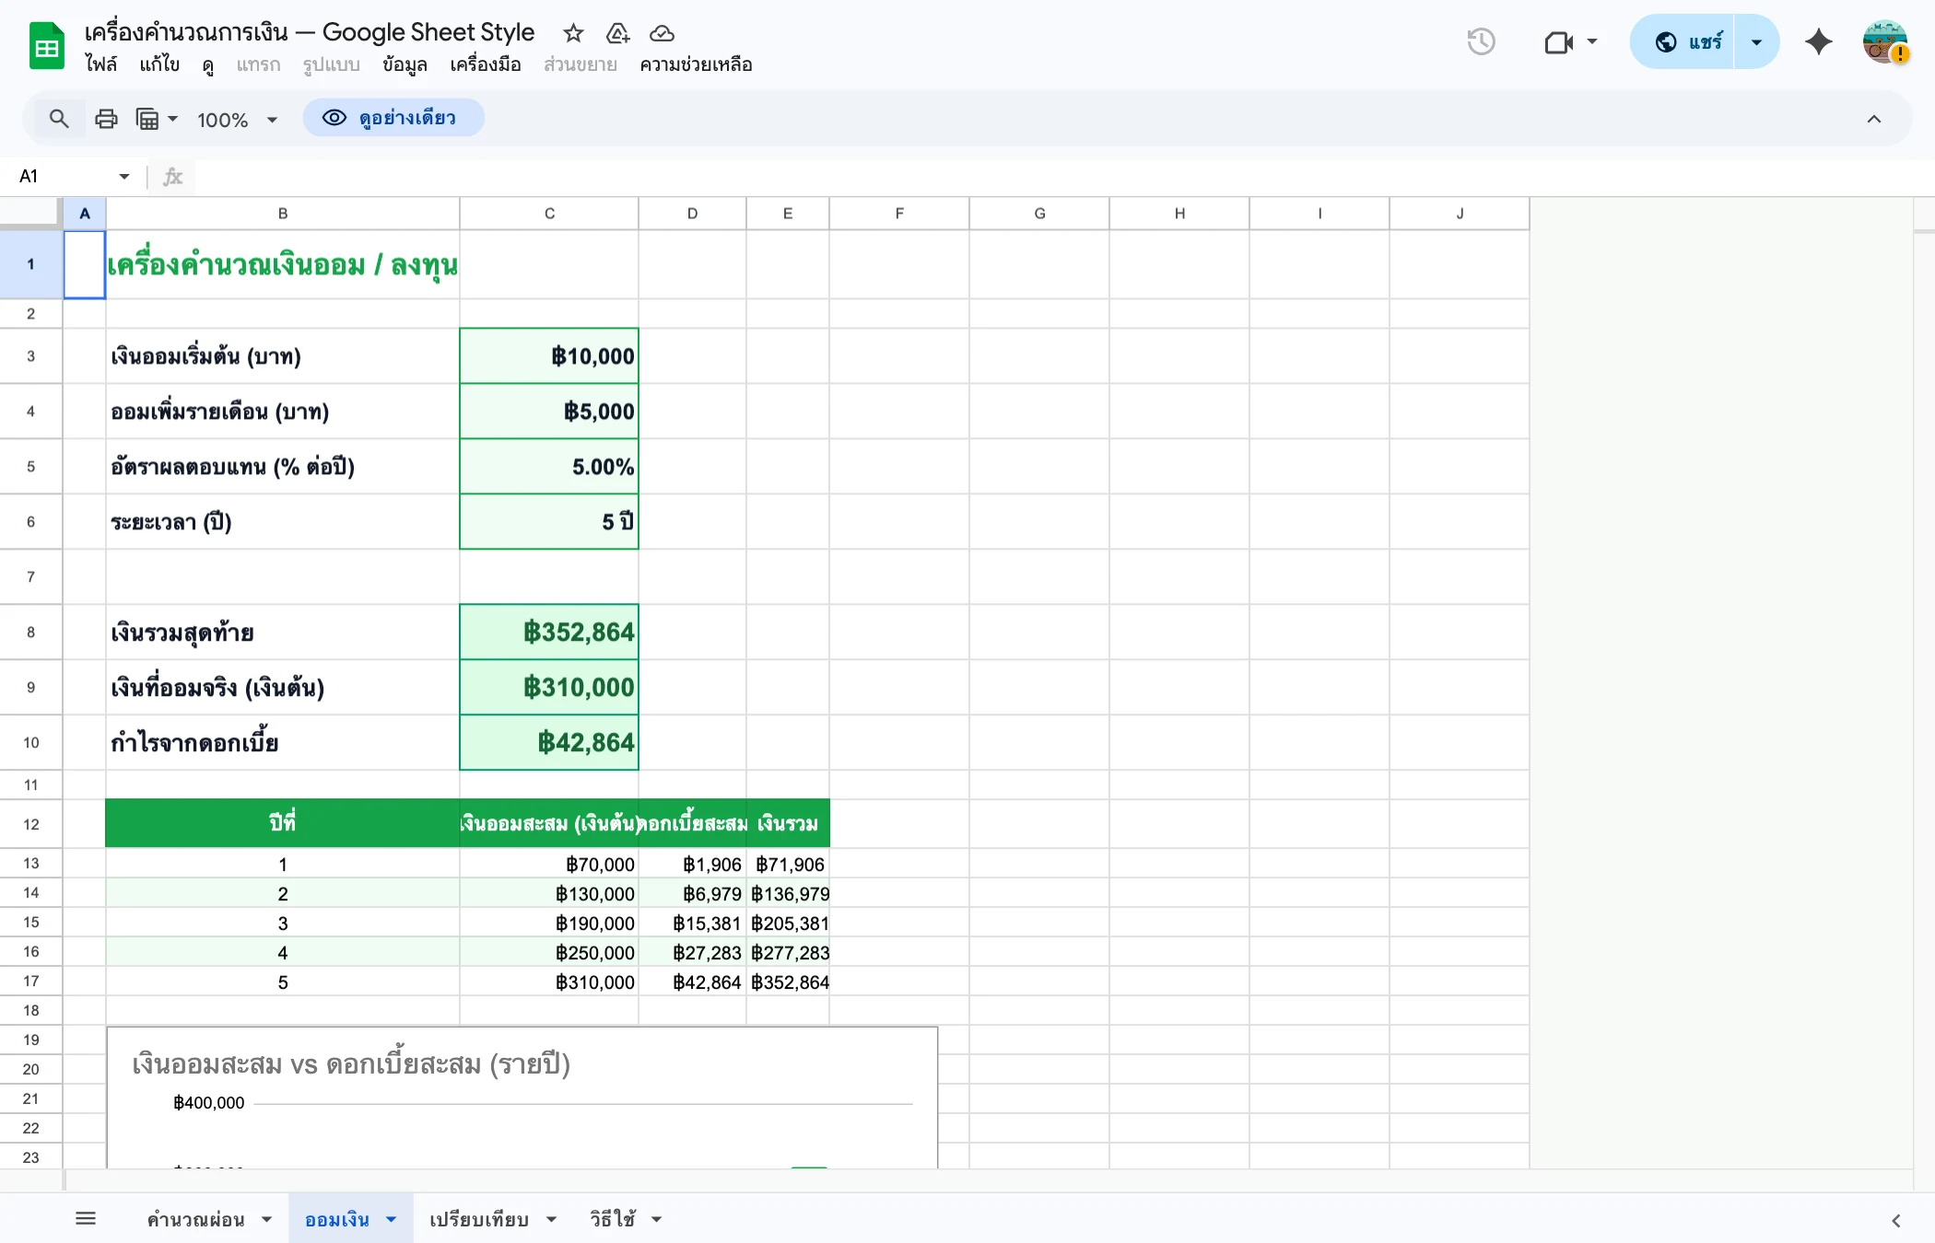Start a video call with the camera icon

pyautogui.click(x=1559, y=42)
